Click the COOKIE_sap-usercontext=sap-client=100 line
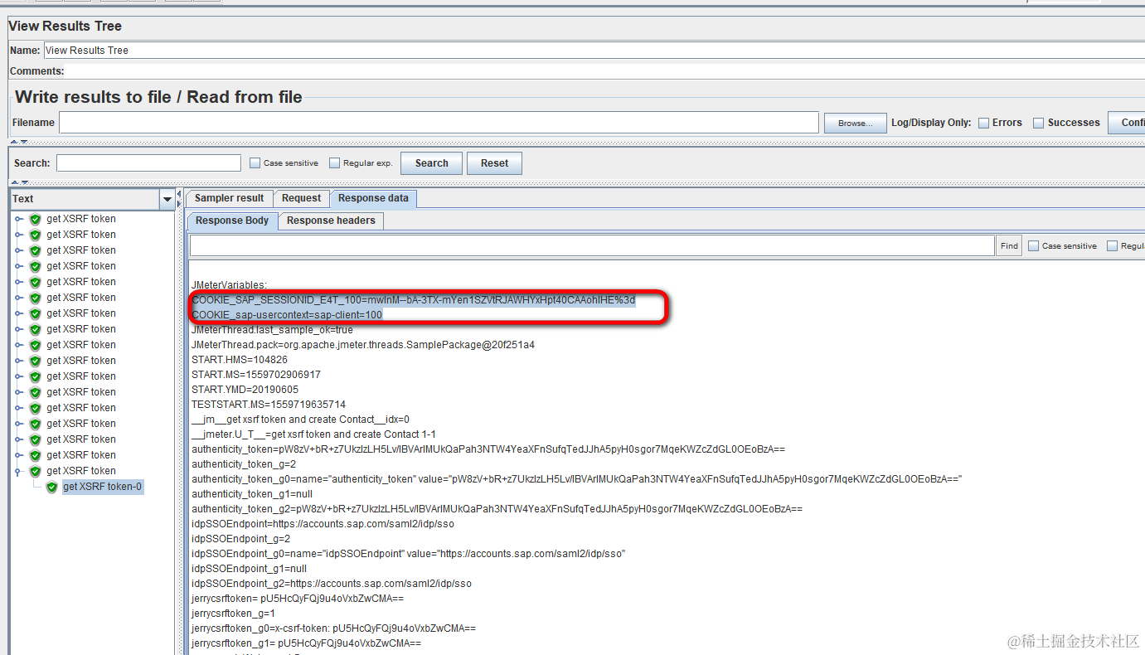 click(x=287, y=315)
